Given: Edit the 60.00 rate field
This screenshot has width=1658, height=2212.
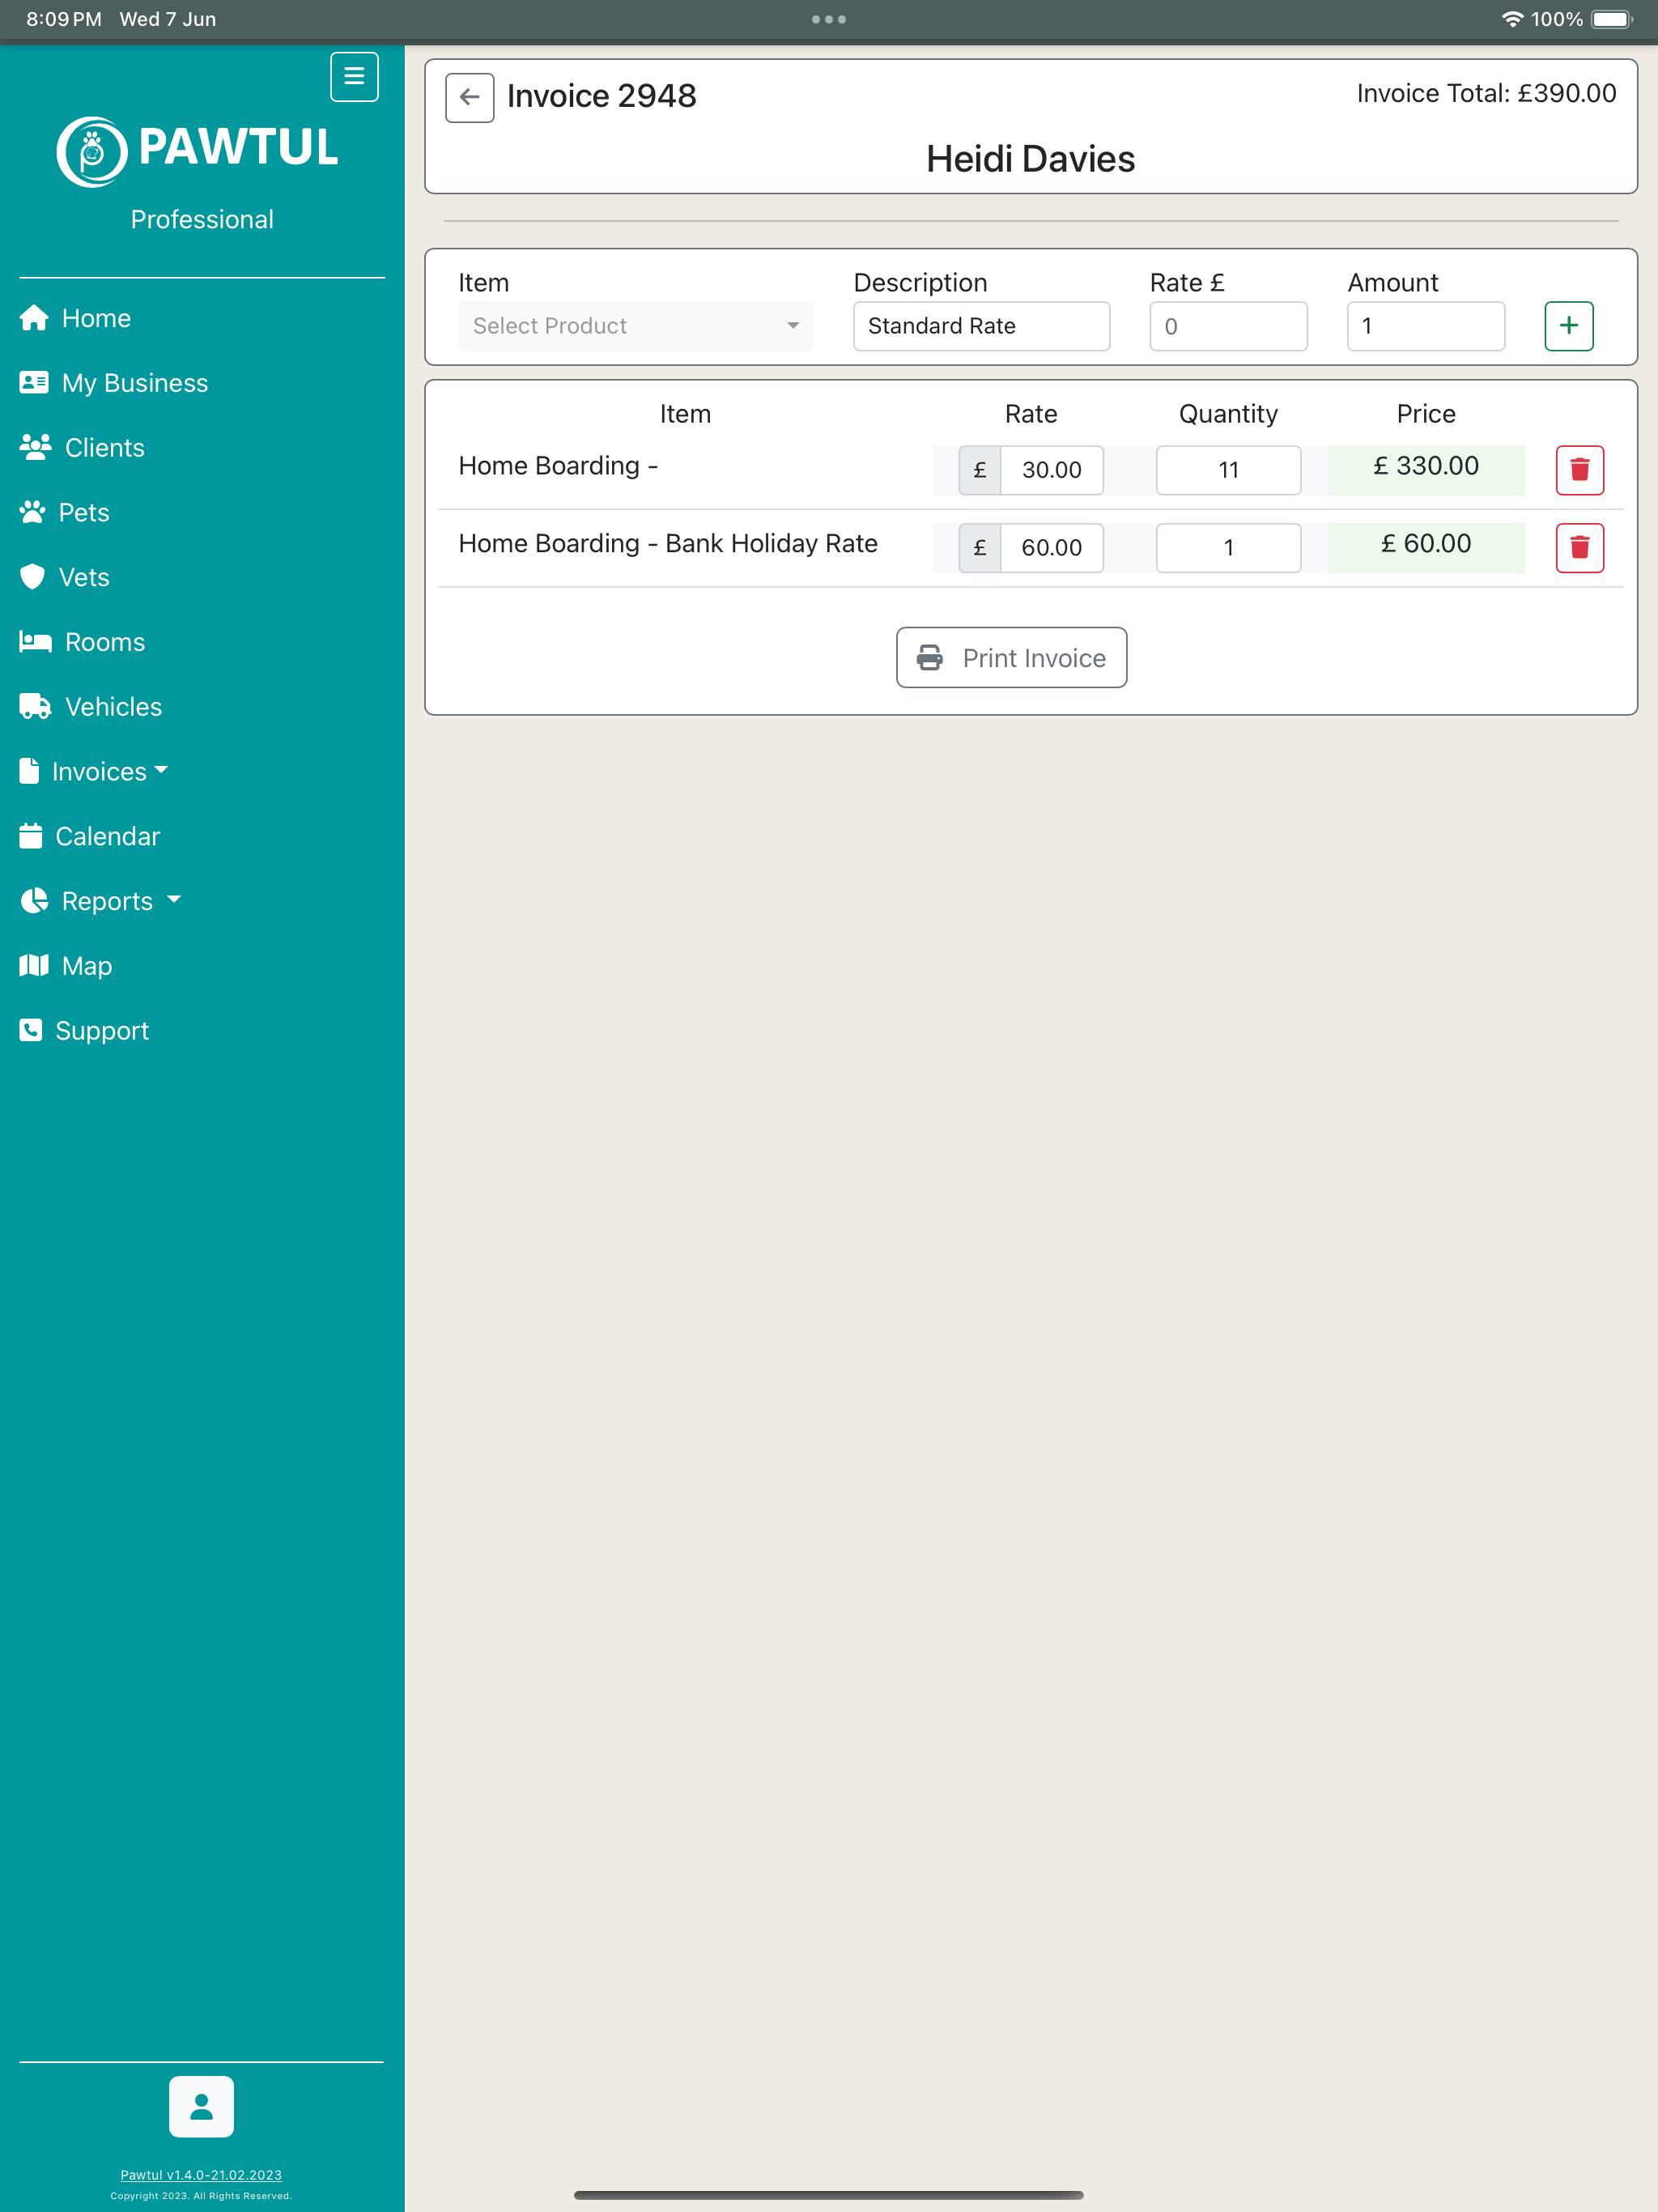Looking at the screenshot, I should [x=1051, y=548].
